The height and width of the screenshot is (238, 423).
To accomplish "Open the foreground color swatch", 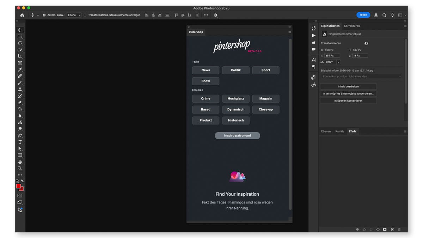I will pyautogui.click(x=18, y=186).
